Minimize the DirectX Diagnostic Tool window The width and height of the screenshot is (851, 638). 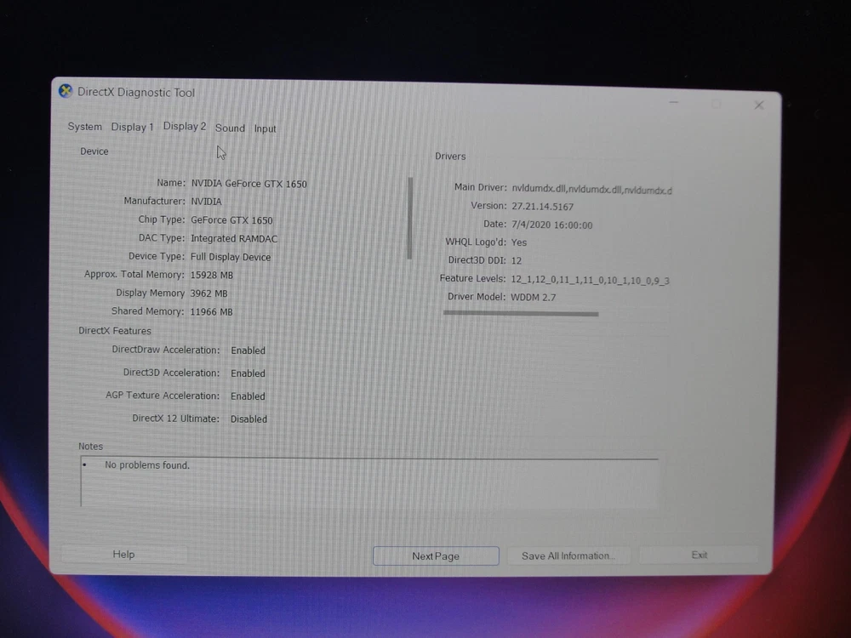674,103
